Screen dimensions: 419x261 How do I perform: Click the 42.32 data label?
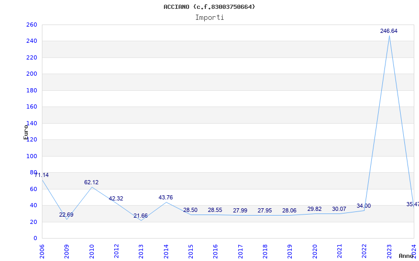tap(116, 199)
